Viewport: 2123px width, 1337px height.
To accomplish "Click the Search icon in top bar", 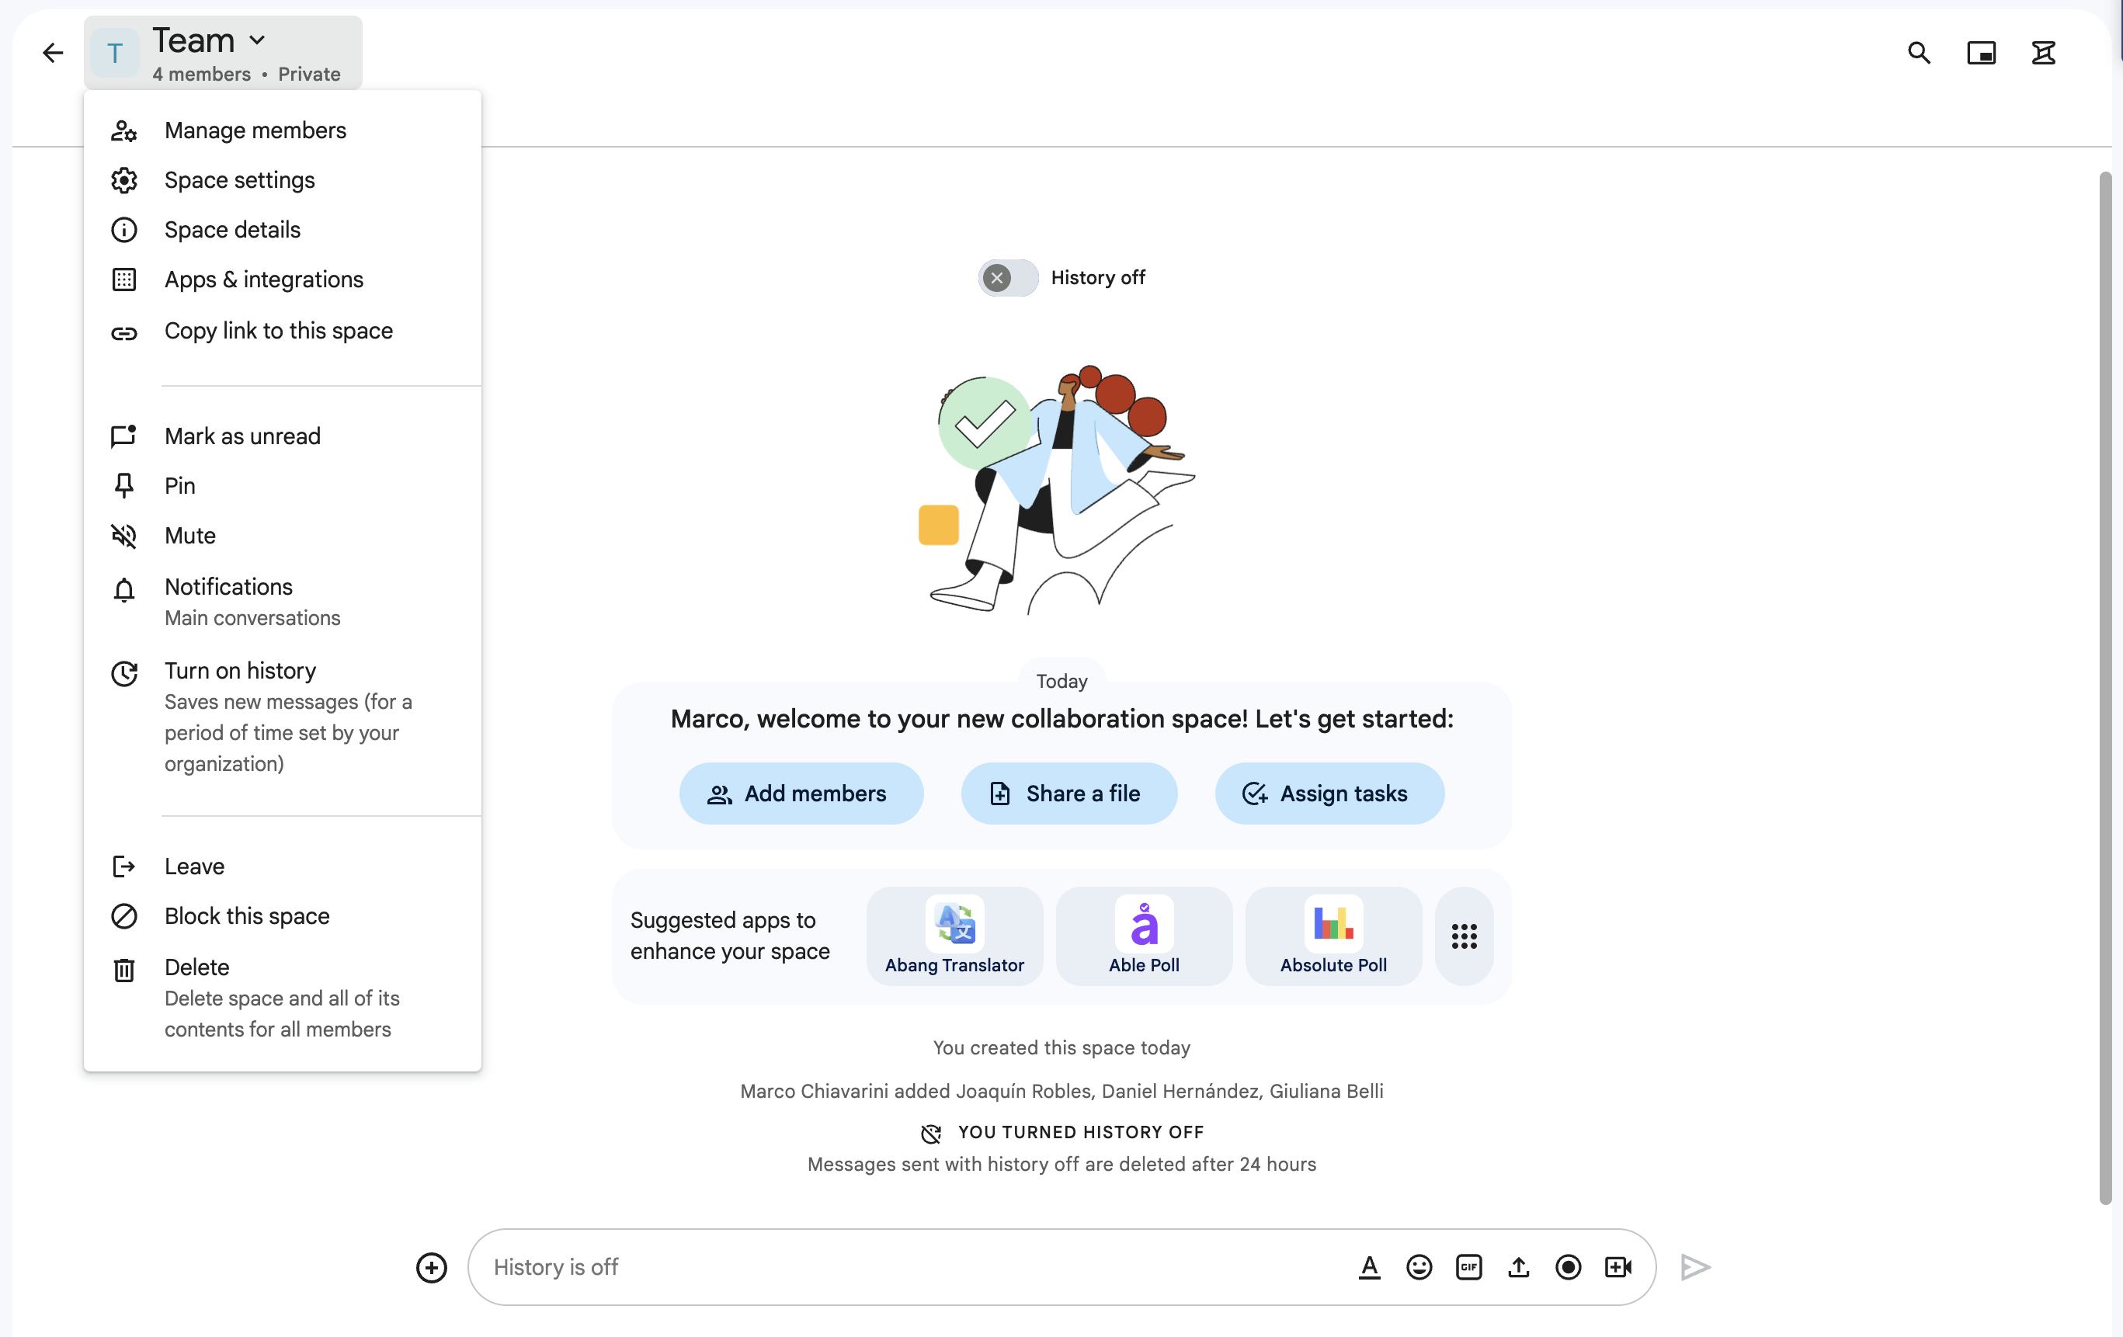I will (x=1918, y=52).
